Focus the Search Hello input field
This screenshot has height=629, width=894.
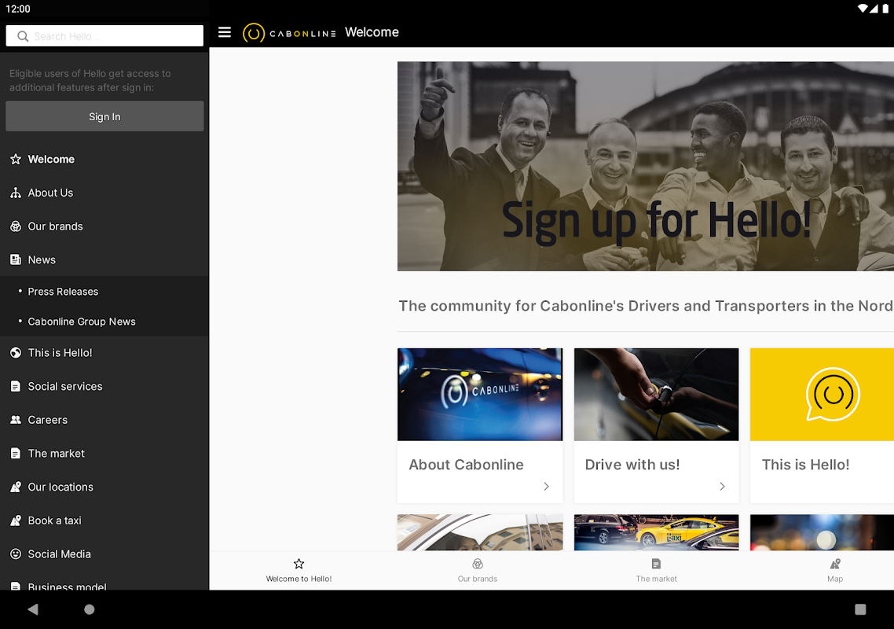point(104,36)
